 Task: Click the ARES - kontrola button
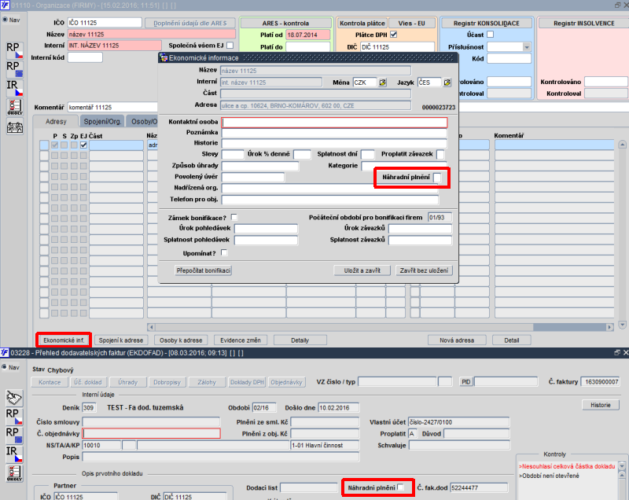(285, 24)
